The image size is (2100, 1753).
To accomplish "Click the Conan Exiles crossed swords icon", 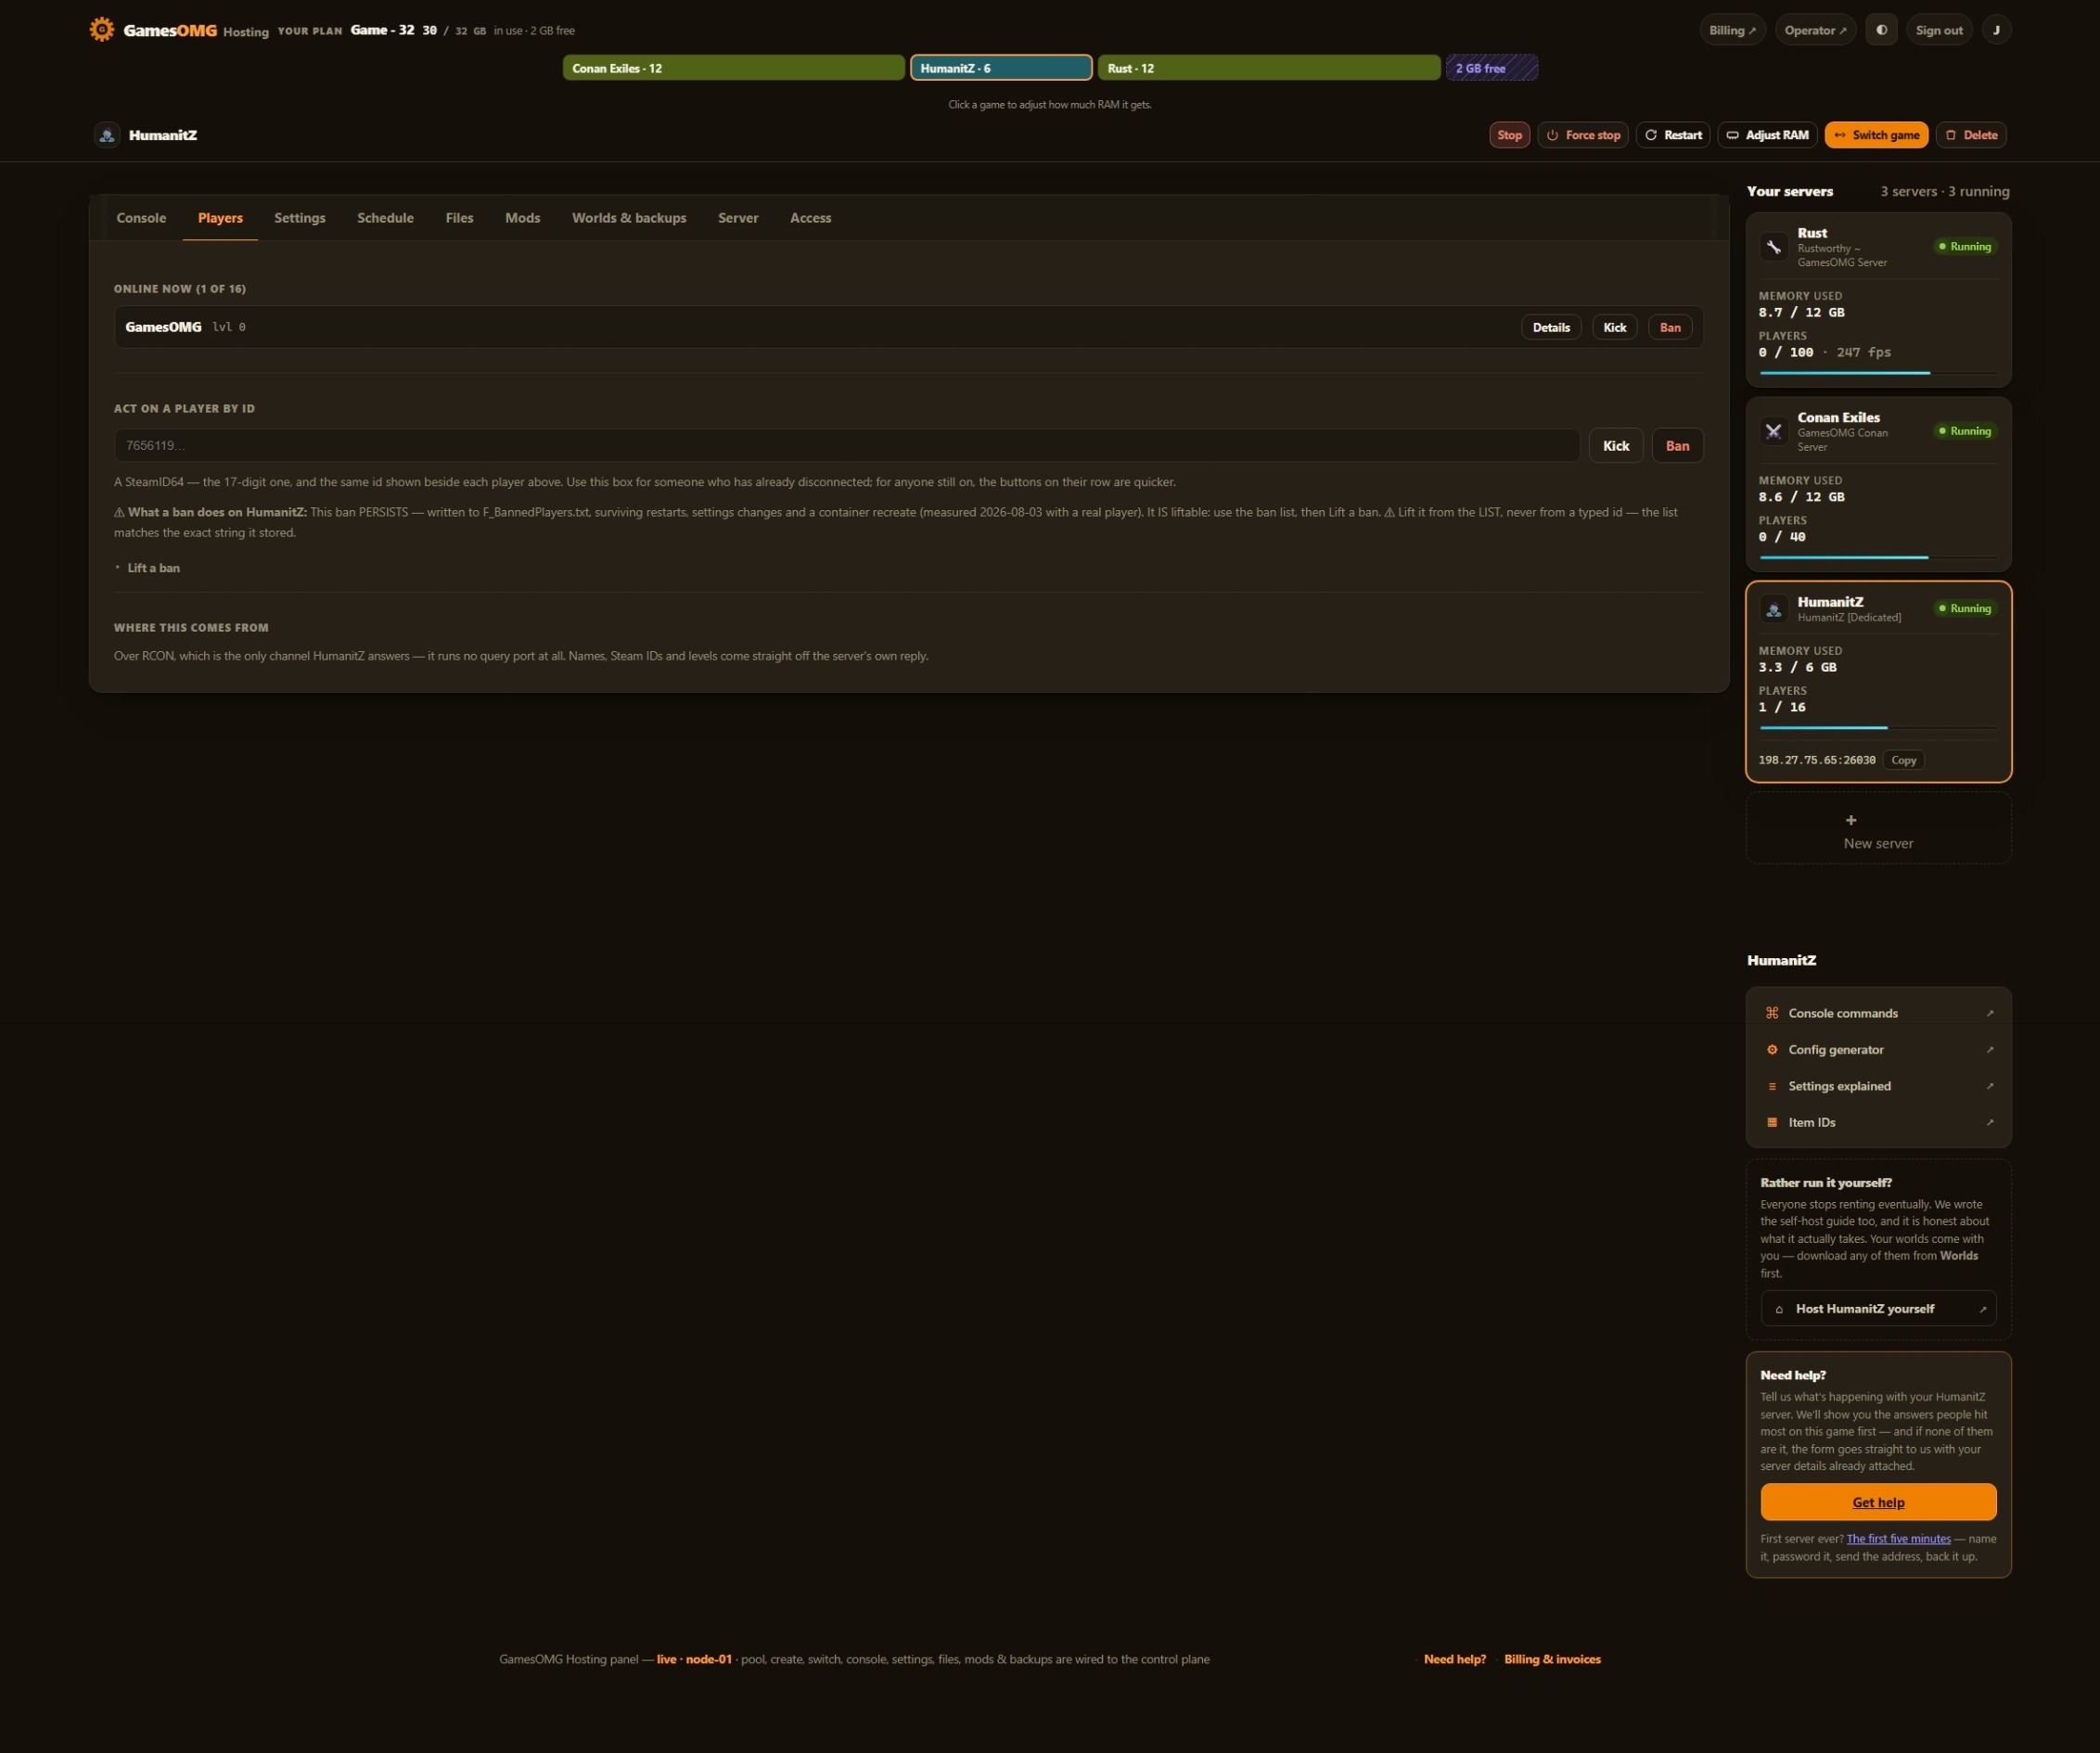I will pos(1773,431).
